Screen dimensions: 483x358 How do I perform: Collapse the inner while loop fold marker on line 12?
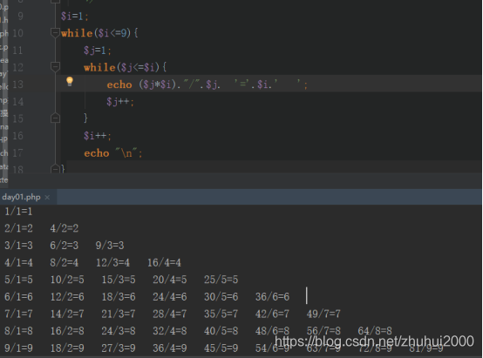tap(55, 67)
